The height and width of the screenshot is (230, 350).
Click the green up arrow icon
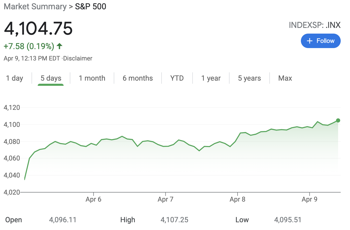(59, 46)
